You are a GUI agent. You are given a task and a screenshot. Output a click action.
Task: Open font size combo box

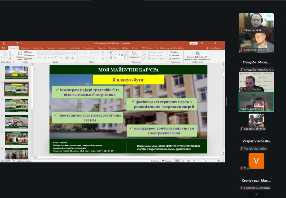pyautogui.click(x=62, y=53)
